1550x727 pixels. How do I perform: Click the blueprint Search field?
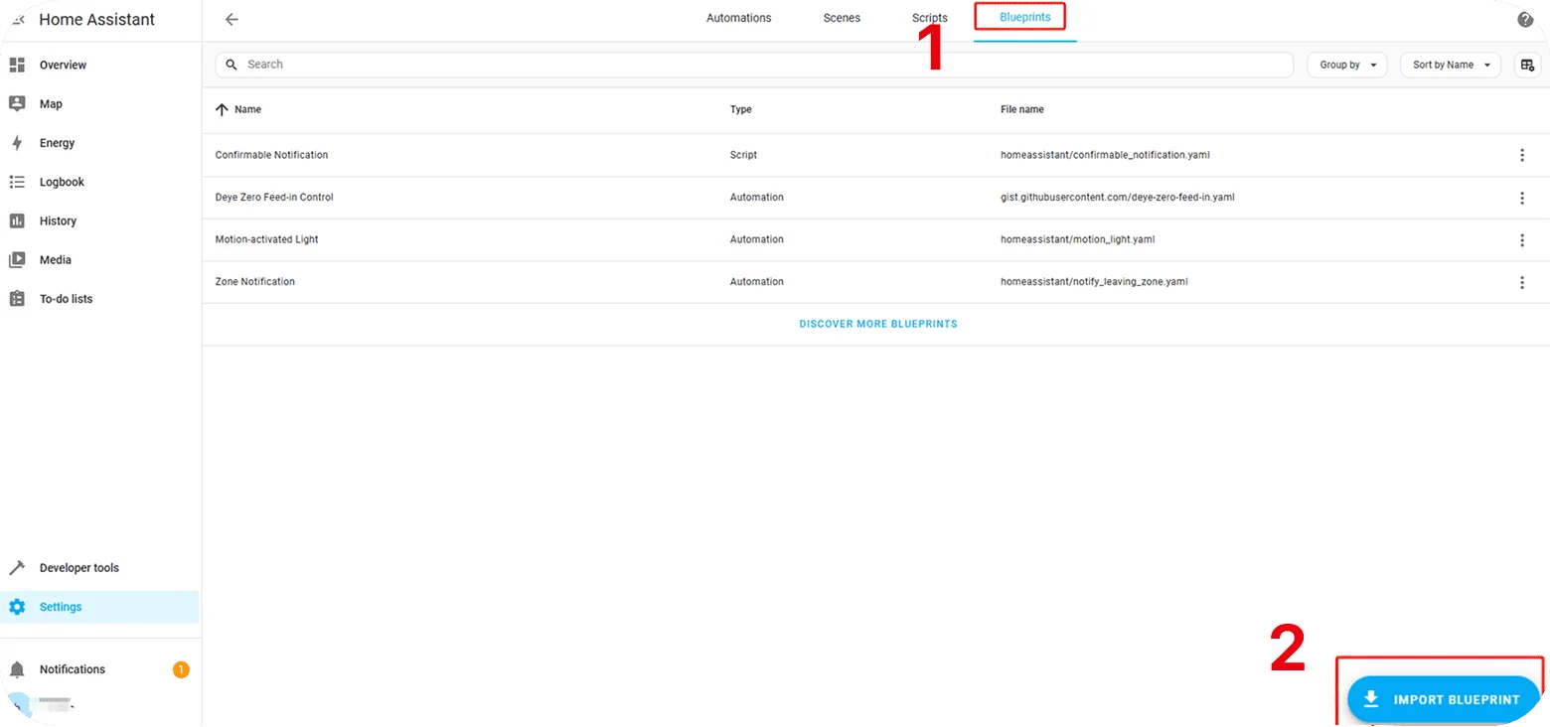pyautogui.click(x=755, y=65)
